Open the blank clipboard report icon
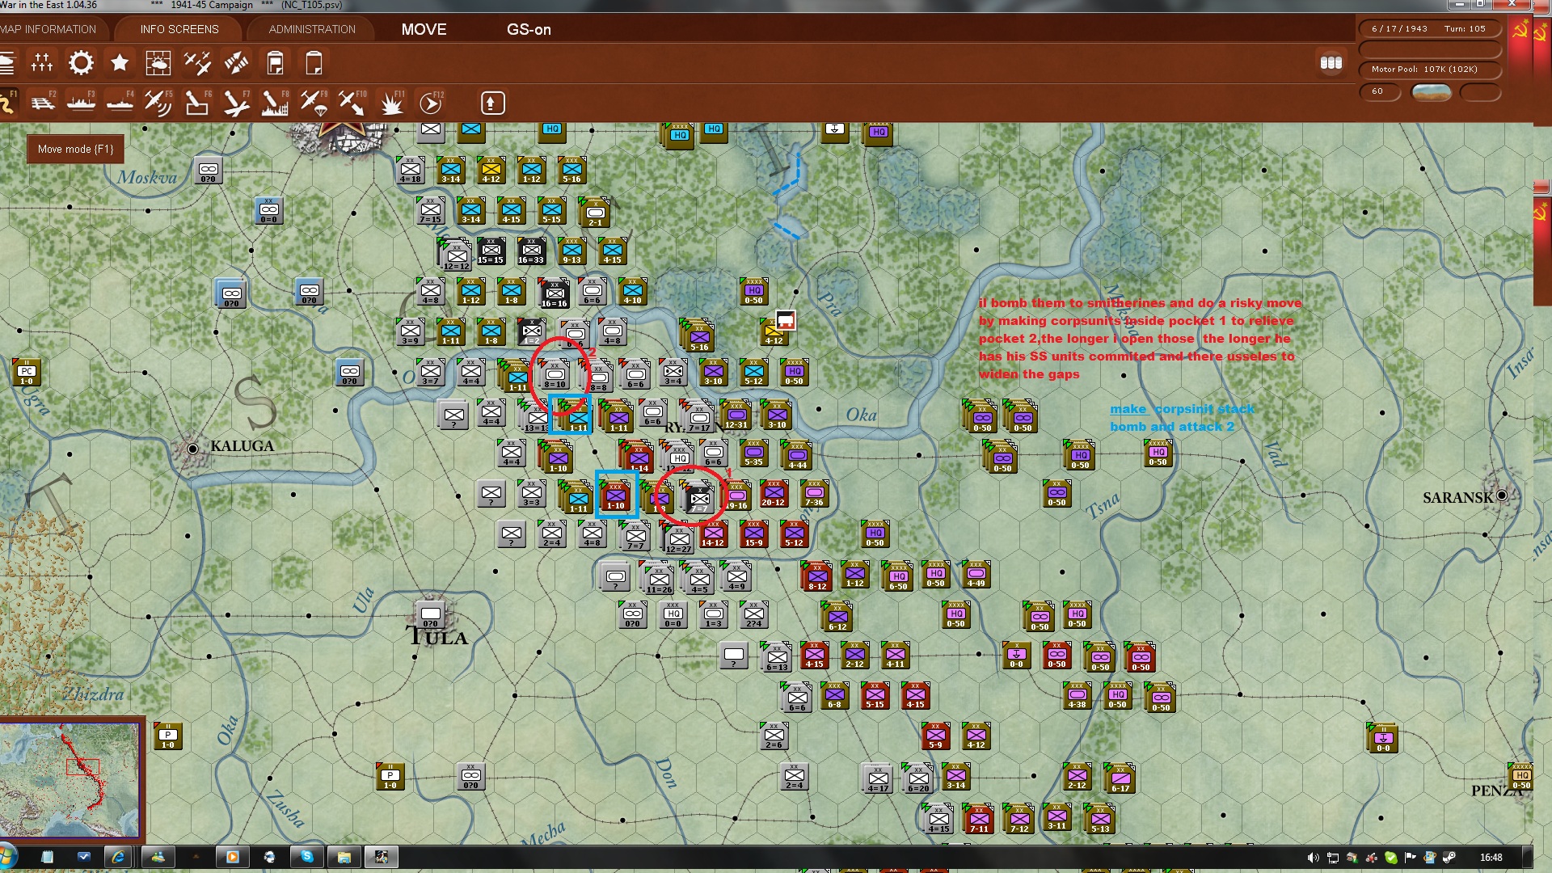 pos(314,62)
